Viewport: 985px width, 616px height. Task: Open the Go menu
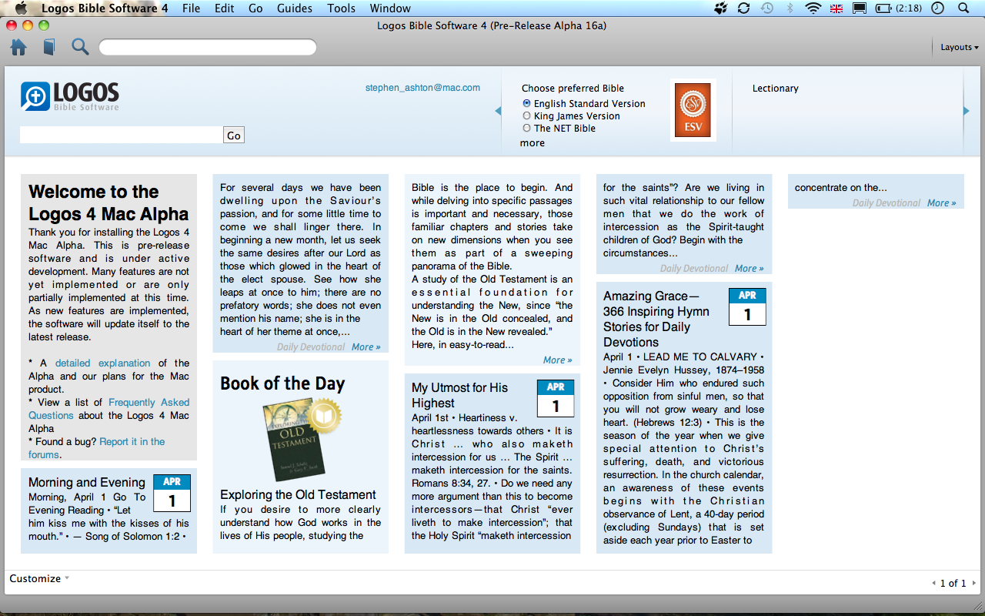click(255, 8)
